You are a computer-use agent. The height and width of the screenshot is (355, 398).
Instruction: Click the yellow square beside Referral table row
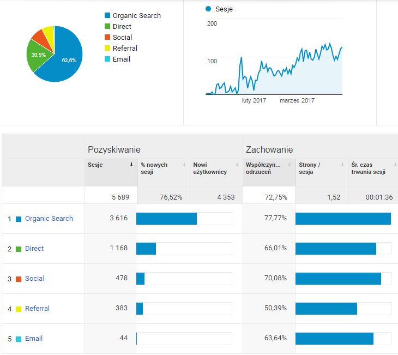(x=19, y=309)
